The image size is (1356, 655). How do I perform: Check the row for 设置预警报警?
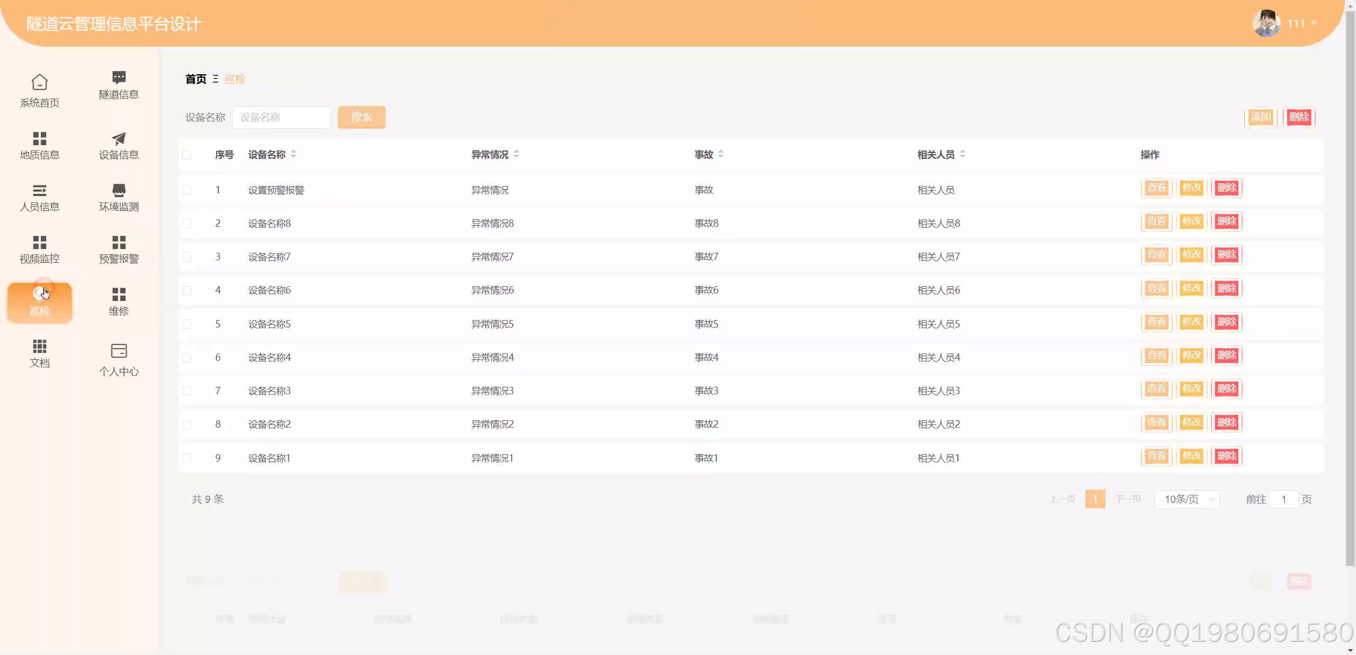click(x=187, y=190)
